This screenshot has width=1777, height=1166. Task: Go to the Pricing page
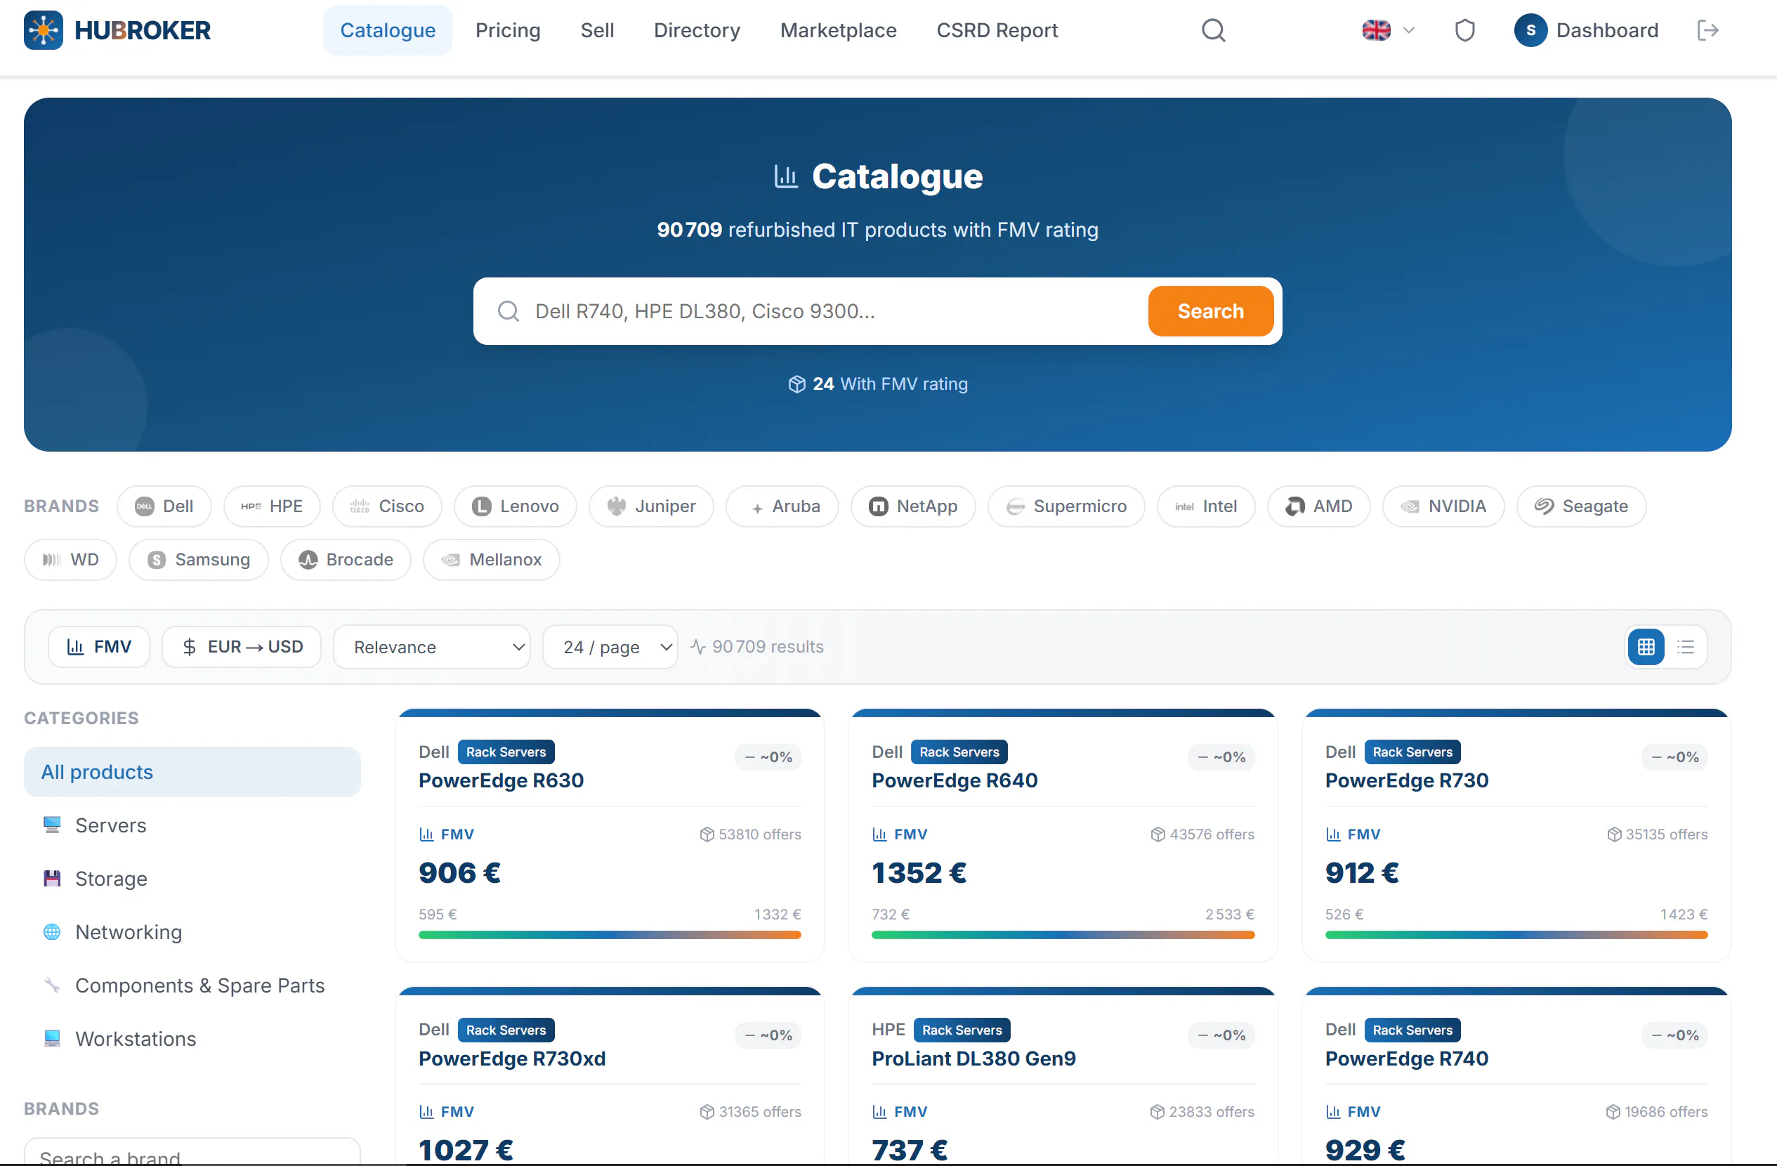tap(508, 31)
